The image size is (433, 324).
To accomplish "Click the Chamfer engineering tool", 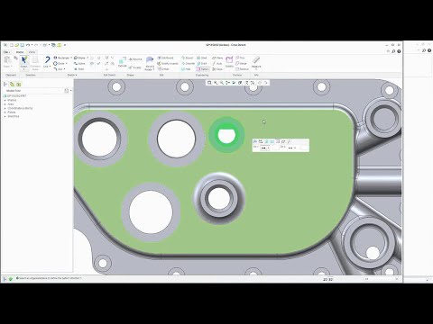I will [189, 64].
